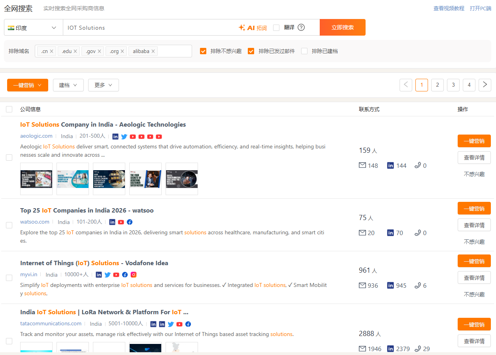
Task: Open watsoo's LinkedIn icon next to 101-200人
Action: (x=112, y=222)
